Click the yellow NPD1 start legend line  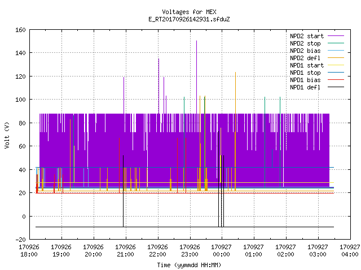336,65
